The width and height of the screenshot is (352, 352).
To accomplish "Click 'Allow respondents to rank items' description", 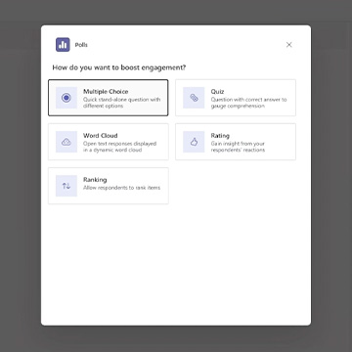I will 121,188.
